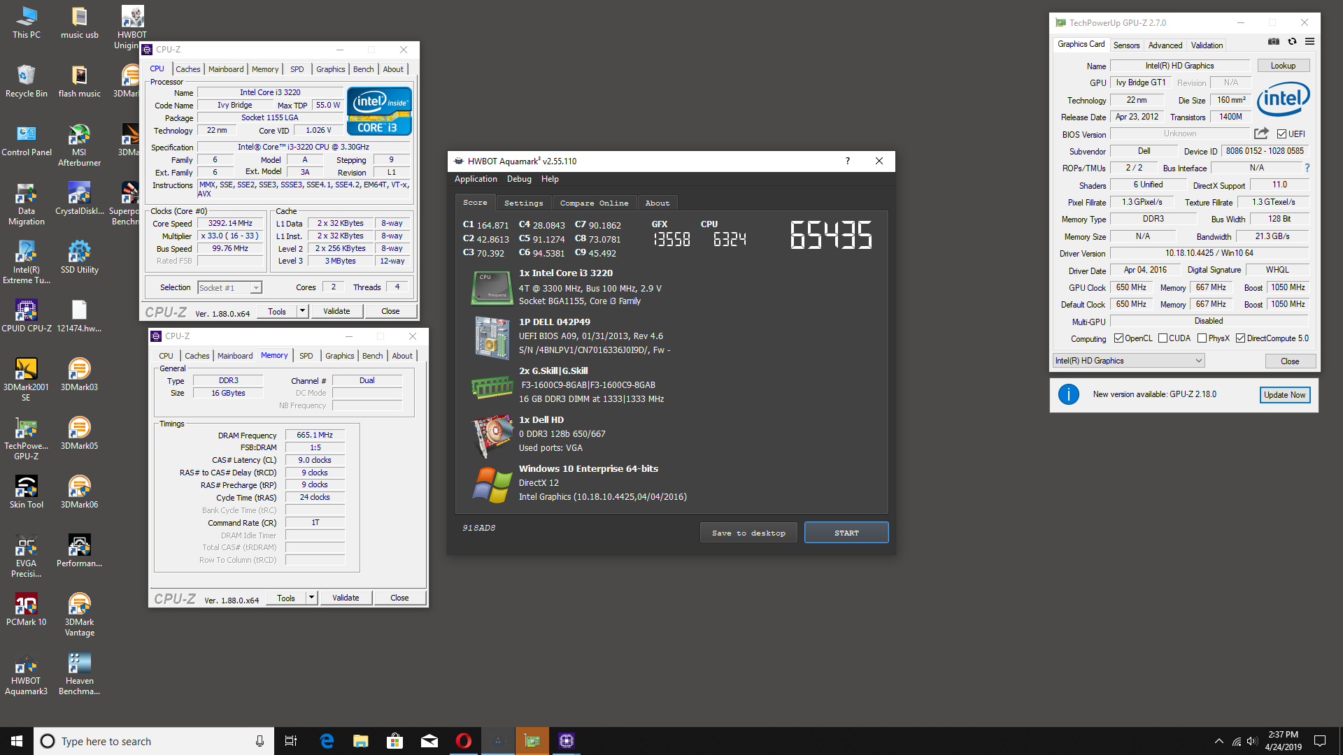Launch the 3DMark05 desktop icon
1343x755 pixels.
click(80, 433)
